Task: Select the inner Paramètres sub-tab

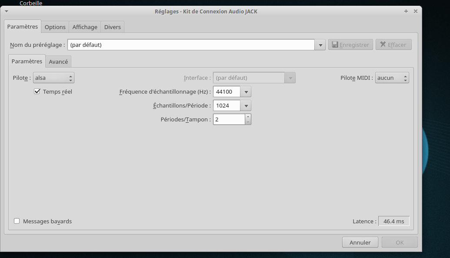Action: click(x=27, y=61)
